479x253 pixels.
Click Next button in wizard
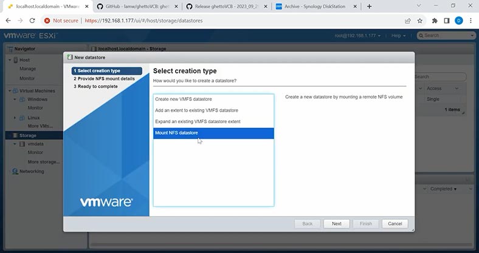click(x=336, y=224)
